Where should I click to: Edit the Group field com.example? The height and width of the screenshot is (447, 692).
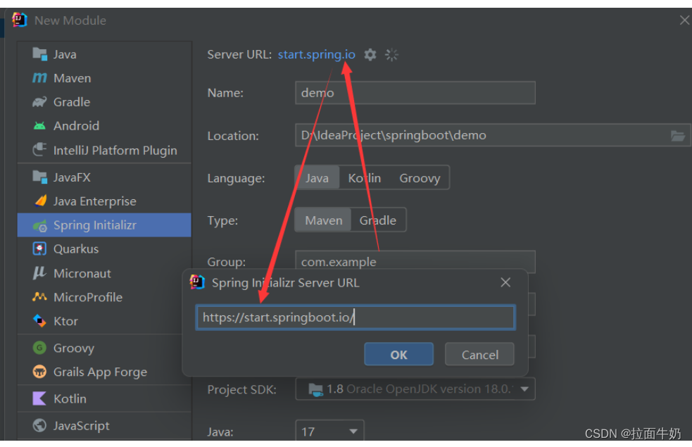tap(415, 262)
